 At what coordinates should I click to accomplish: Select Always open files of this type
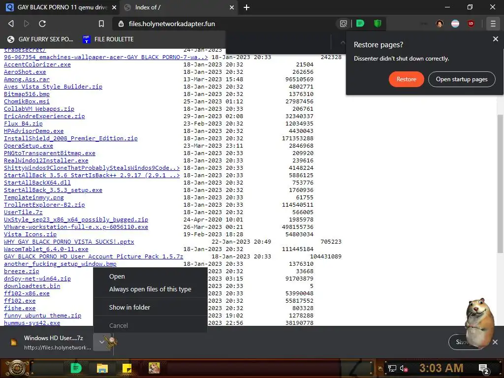tap(150, 289)
